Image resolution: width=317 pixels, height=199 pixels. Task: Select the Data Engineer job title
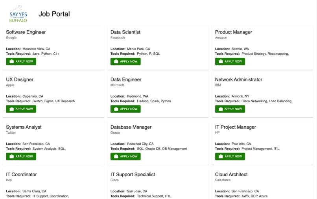[x=126, y=79]
